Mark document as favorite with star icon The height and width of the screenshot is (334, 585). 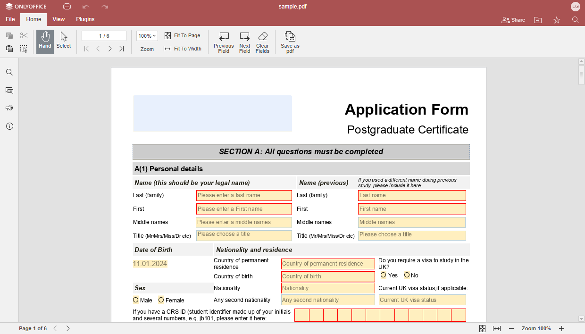click(557, 20)
